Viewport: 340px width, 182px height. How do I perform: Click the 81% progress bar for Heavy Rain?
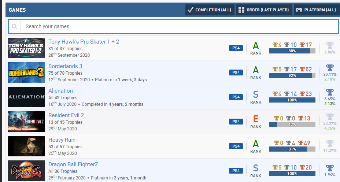(292, 149)
